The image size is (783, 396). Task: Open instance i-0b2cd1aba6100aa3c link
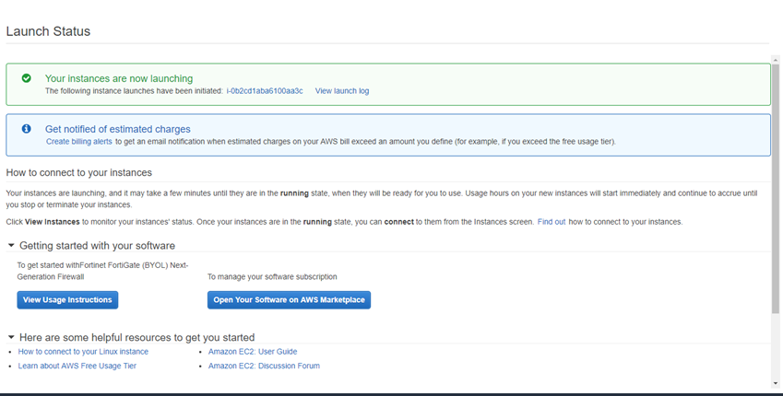click(x=265, y=91)
